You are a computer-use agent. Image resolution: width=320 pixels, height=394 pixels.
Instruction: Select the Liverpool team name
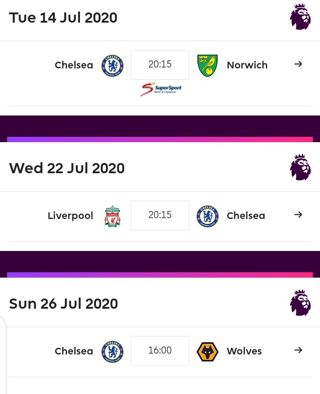70,216
